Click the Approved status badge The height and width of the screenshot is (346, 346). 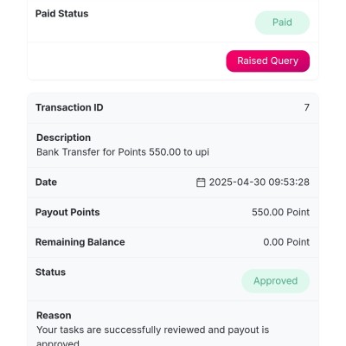point(275,281)
